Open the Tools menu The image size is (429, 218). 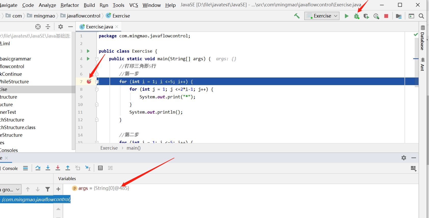click(119, 5)
